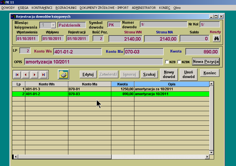Click the Kwota input field
This screenshot has height=166, width=236.
coord(202,52)
